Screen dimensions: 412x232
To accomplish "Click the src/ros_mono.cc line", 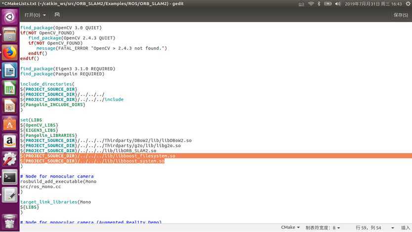I will [x=41, y=187].
